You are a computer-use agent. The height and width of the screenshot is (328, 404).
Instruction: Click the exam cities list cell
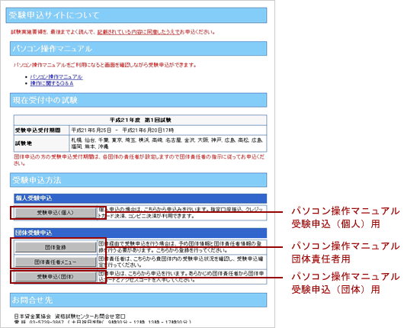coord(168,143)
